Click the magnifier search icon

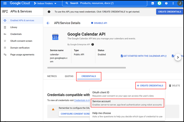67,3
